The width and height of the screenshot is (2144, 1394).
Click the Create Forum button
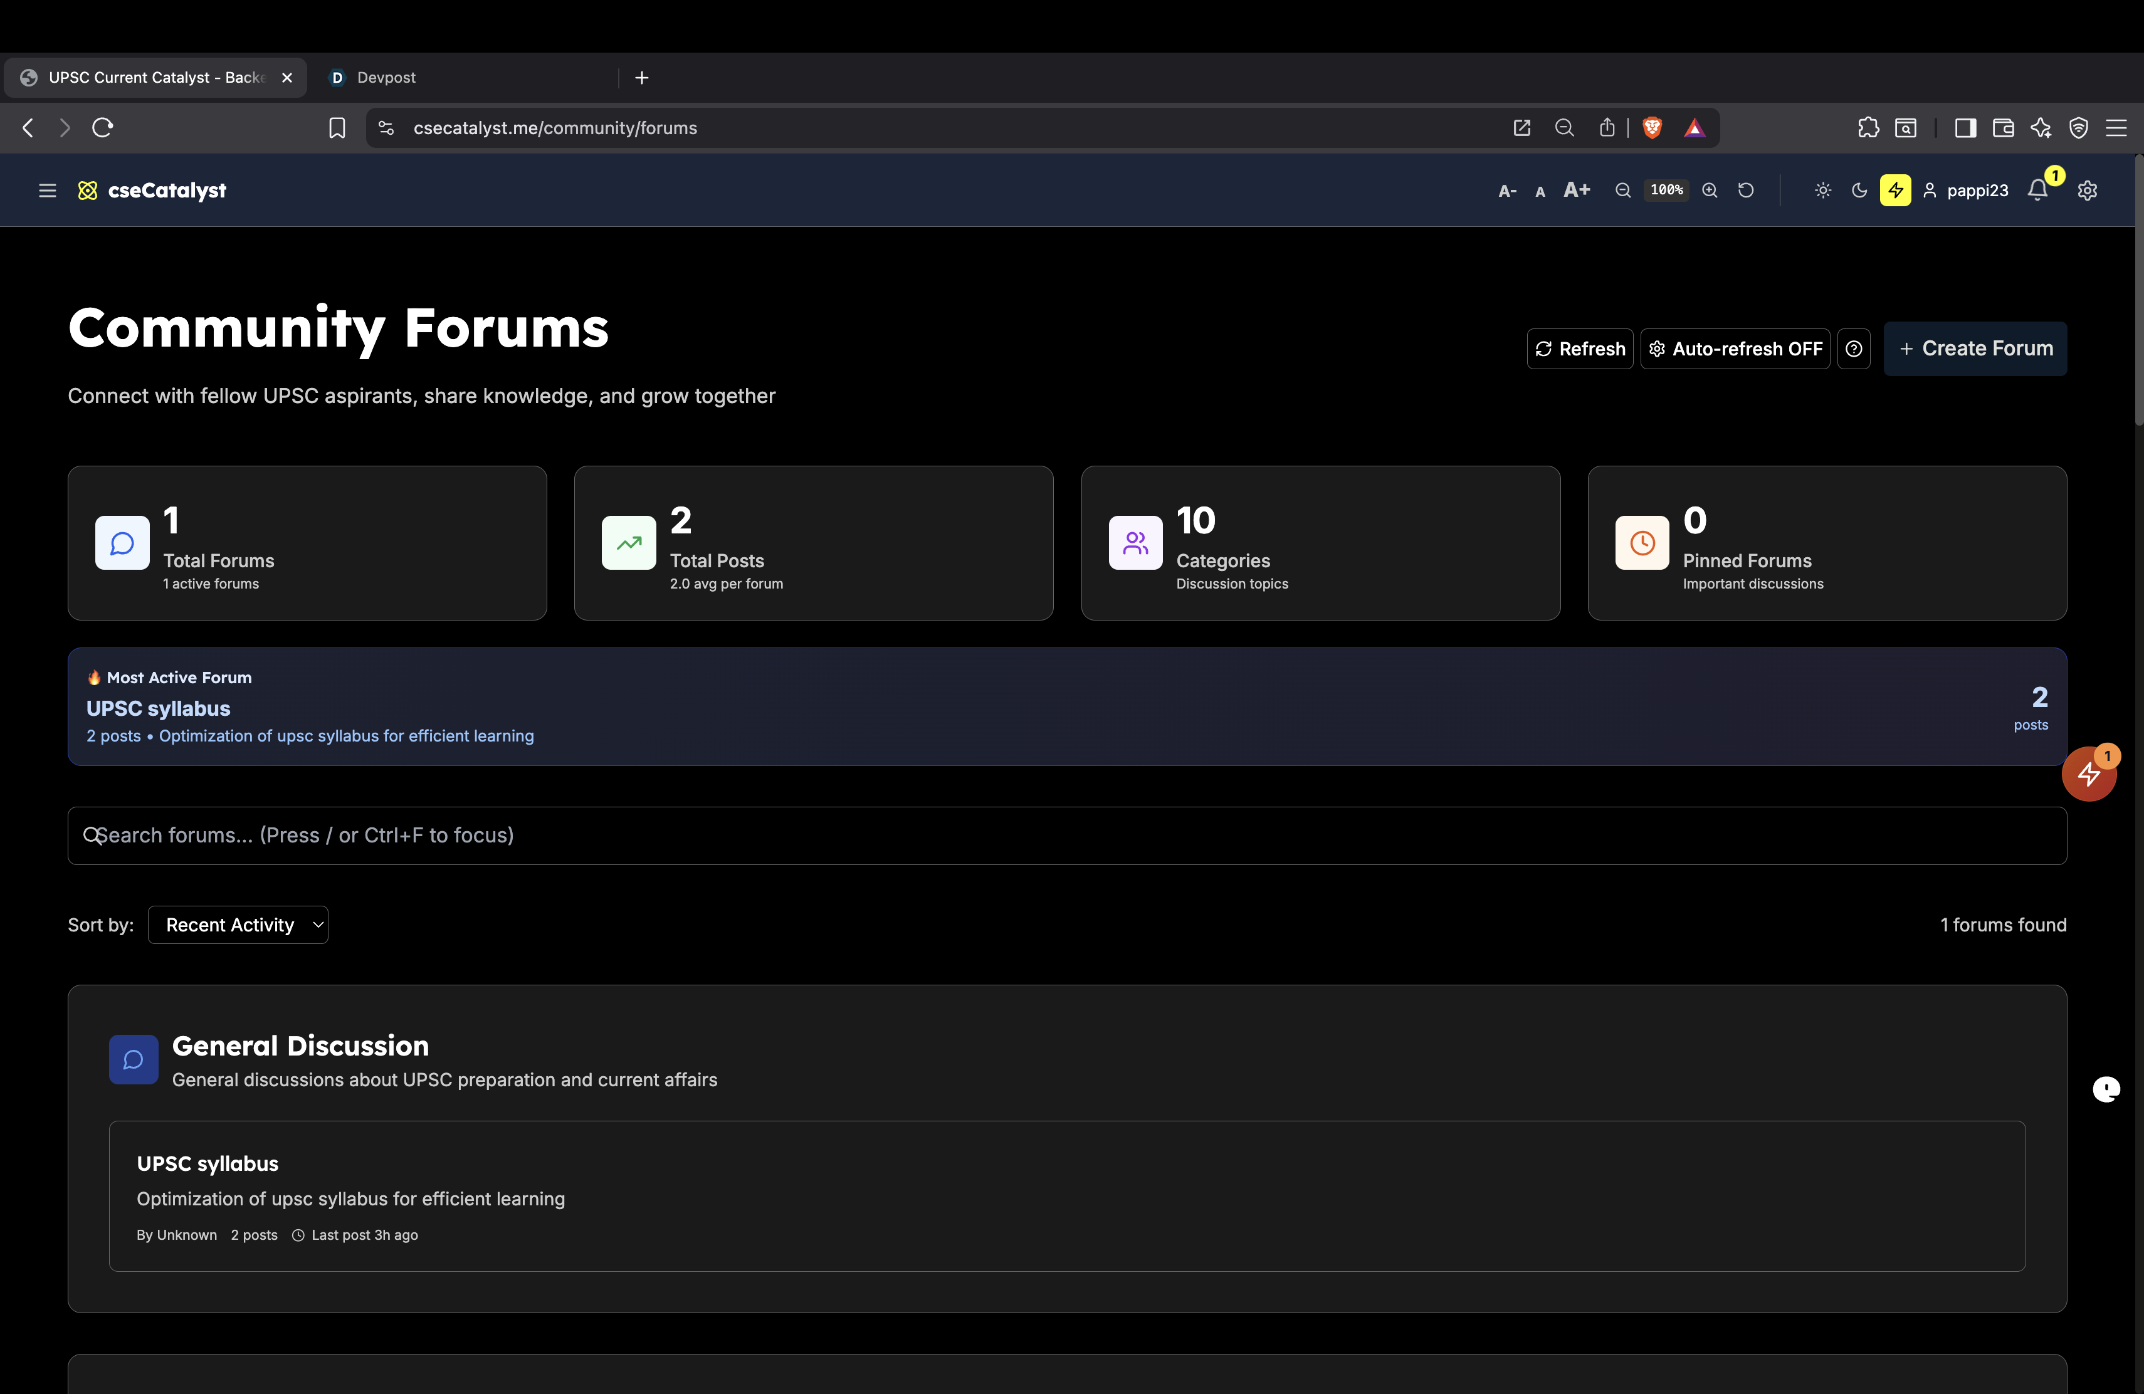pos(1975,348)
